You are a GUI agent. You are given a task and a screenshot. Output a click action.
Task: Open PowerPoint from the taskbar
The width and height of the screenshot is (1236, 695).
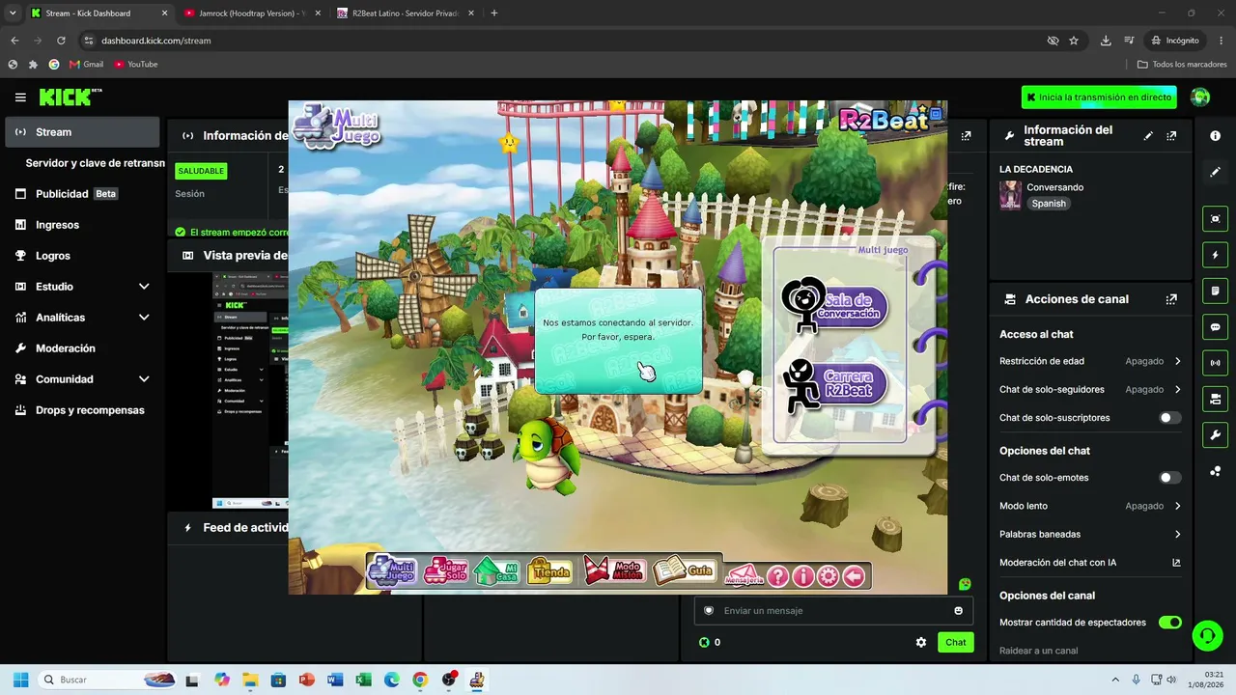(x=307, y=680)
